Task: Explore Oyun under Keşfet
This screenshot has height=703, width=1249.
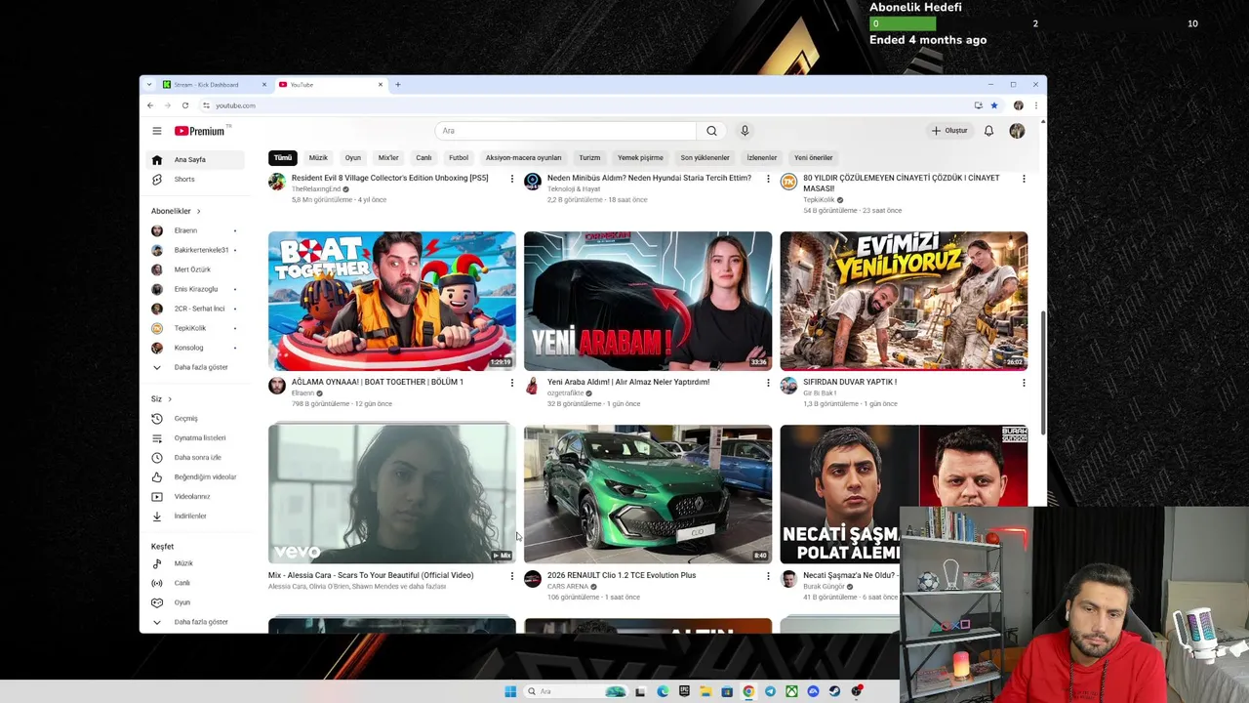Action: click(181, 602)
